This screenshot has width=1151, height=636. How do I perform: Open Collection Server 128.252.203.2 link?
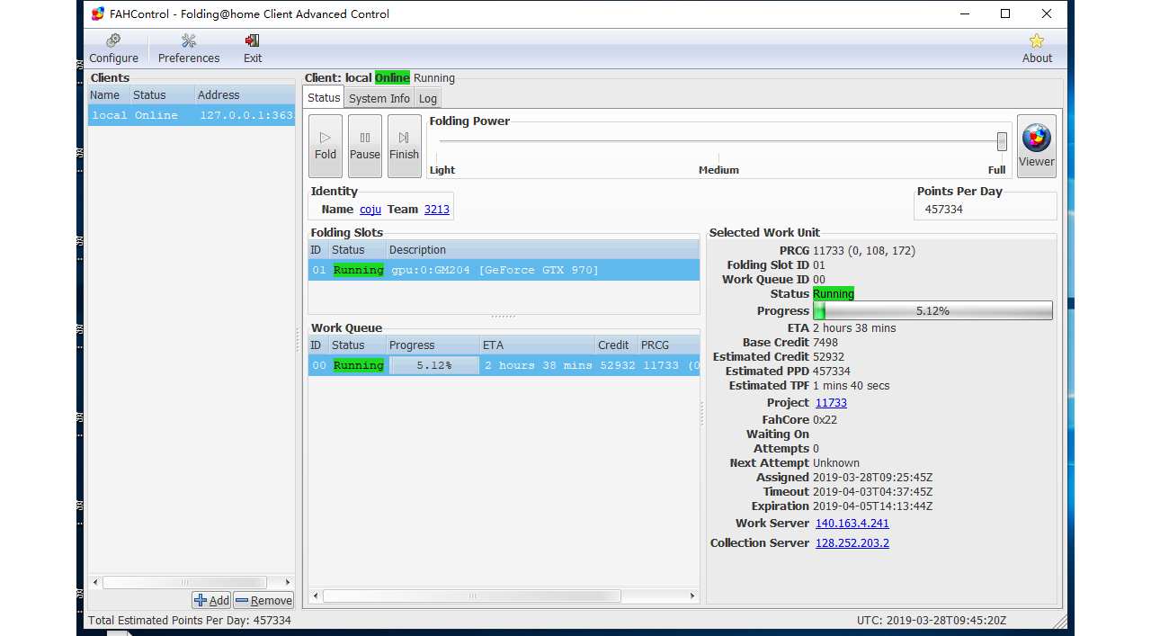tap(852, 543)
